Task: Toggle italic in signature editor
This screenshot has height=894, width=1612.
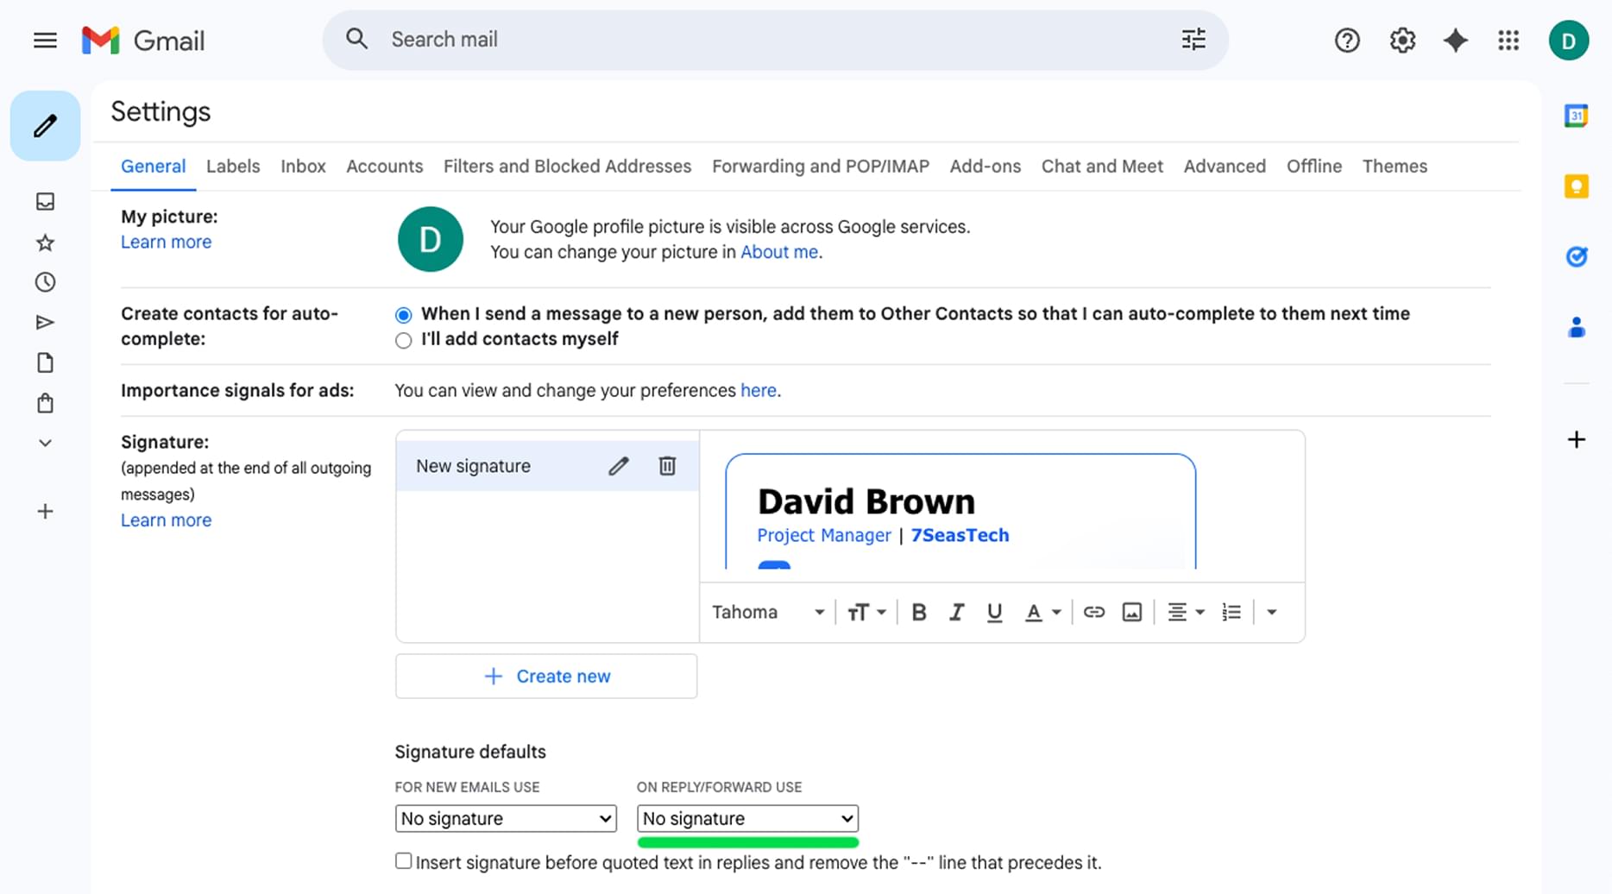Action: tap(956, 612)
